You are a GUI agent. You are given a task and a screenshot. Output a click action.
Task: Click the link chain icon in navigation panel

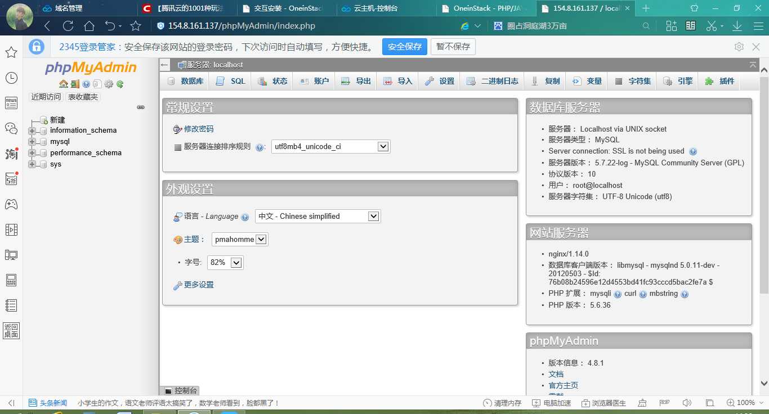click(141, 107)
